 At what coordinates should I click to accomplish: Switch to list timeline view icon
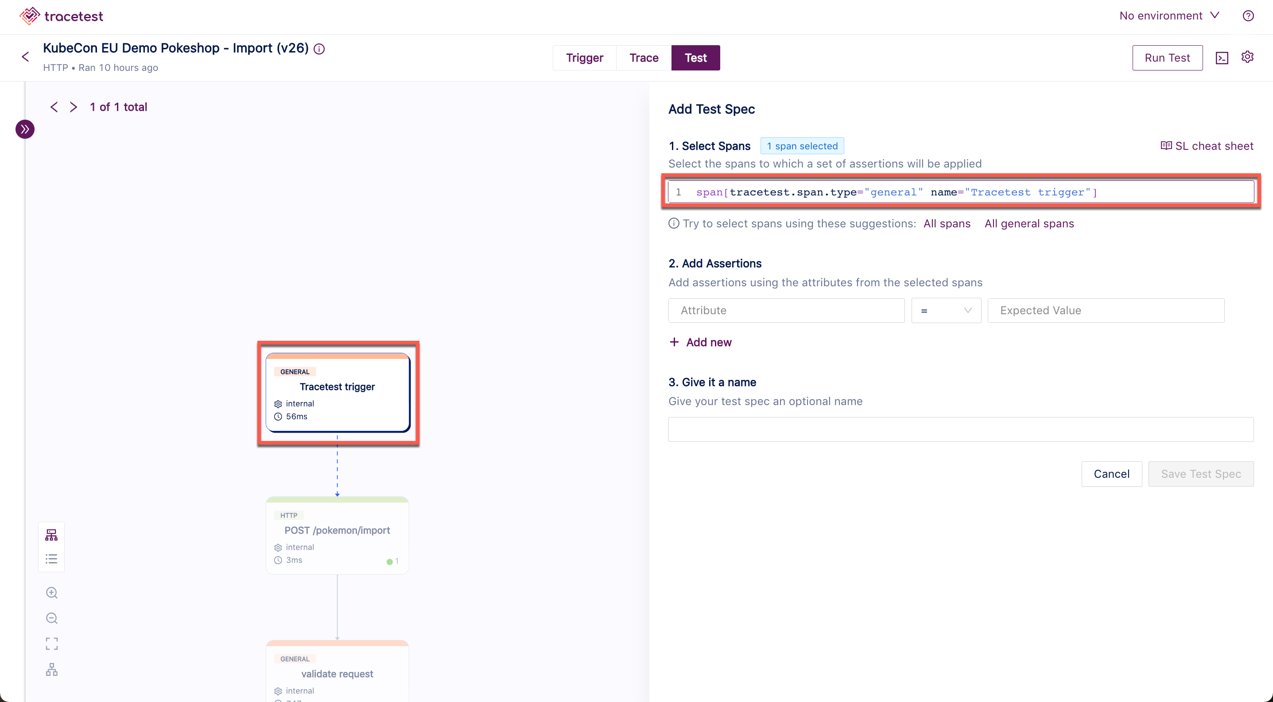pos(51,559)
